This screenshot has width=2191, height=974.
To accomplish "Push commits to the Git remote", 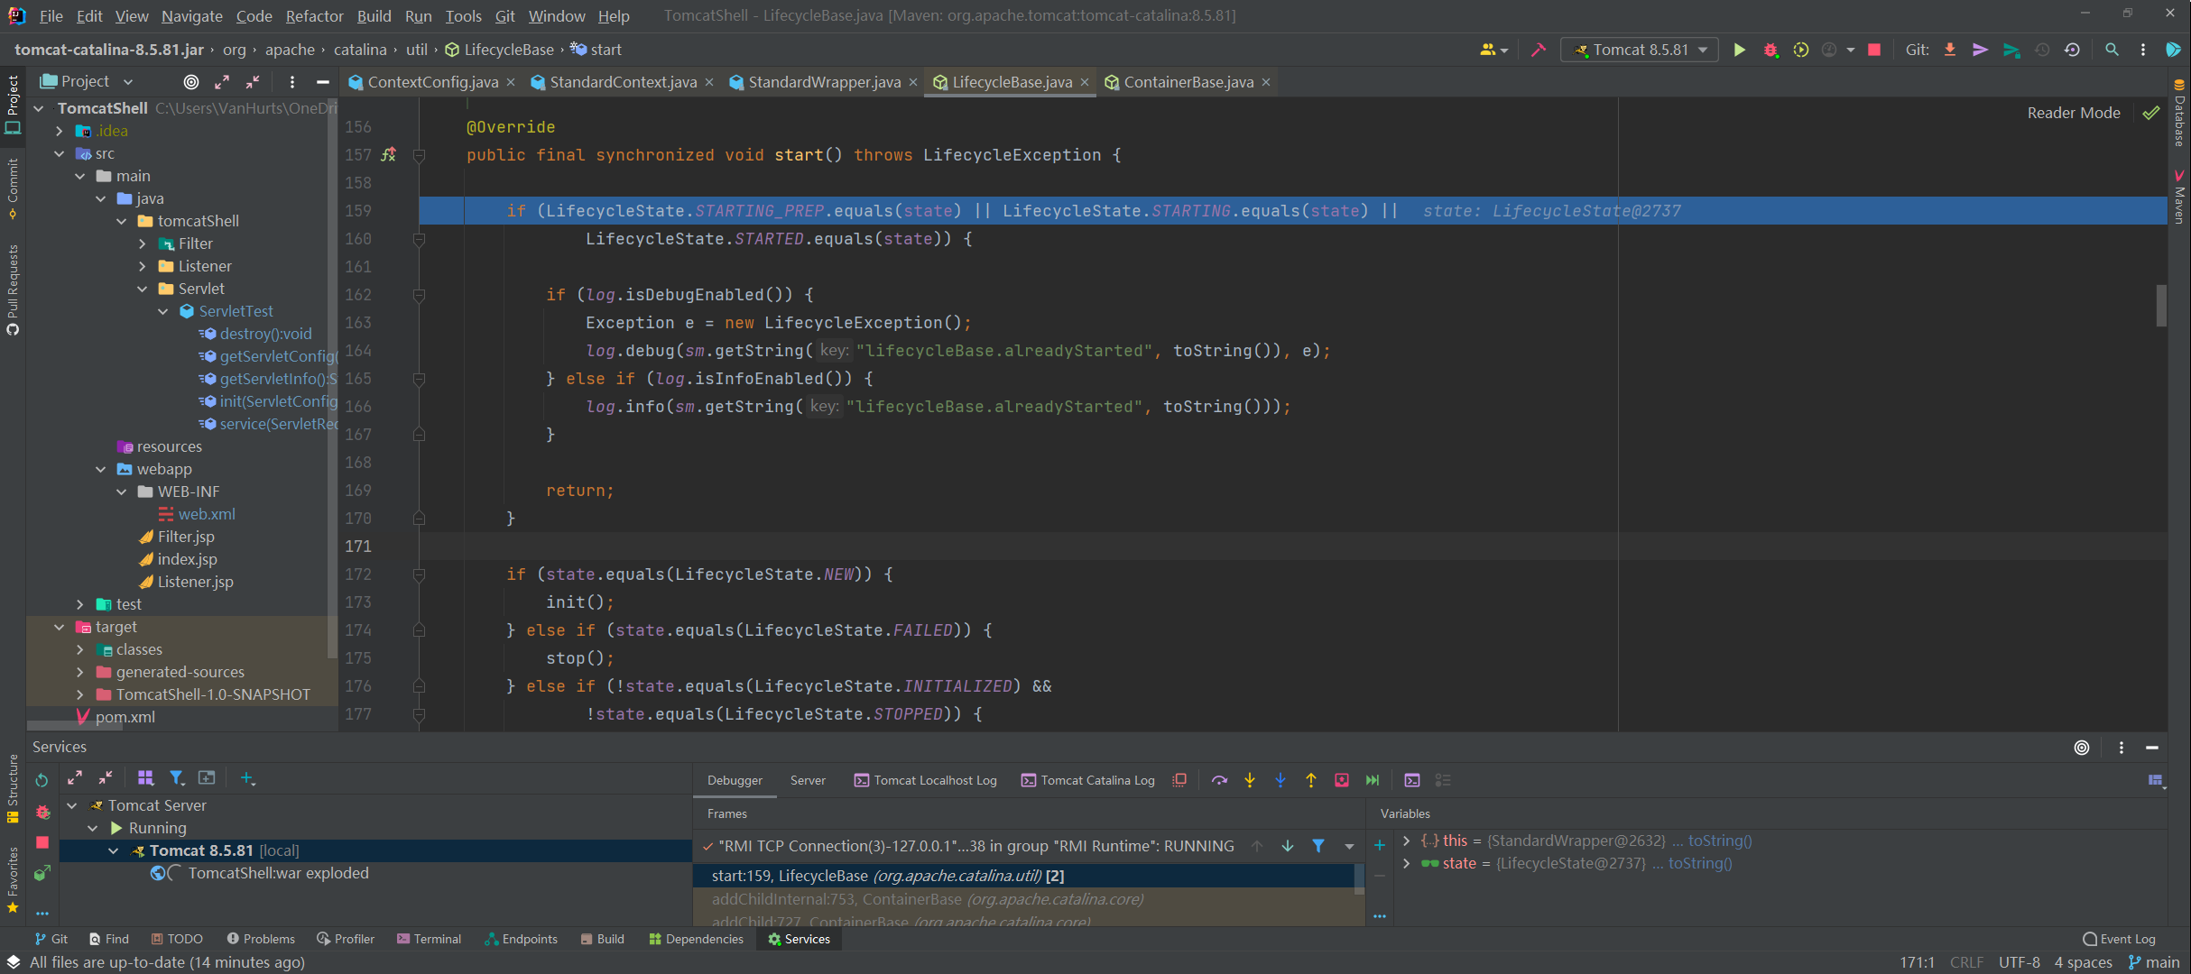I will point(1980,50).
